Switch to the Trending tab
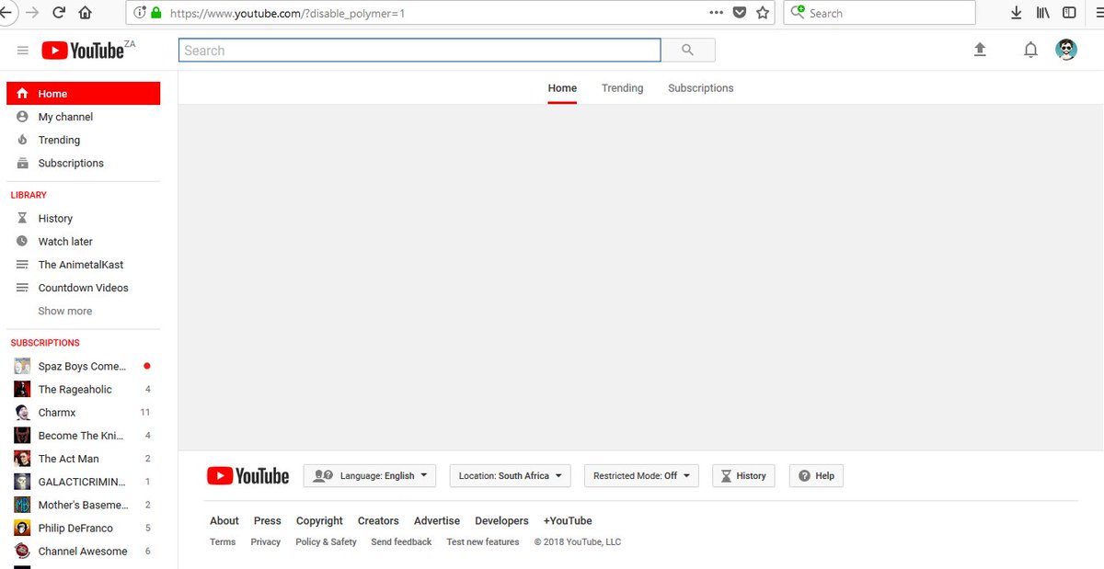Image resolution: width=1104 pixels, height=569 pixels. pos(622,88)
